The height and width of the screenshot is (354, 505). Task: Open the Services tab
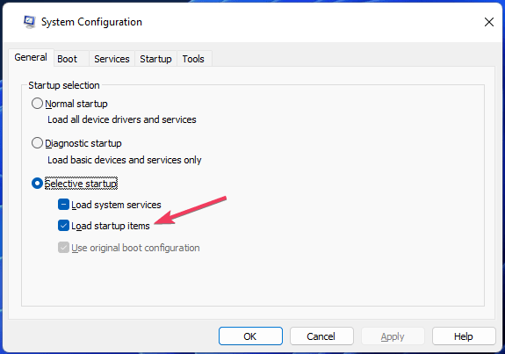[x=112, y=59]
